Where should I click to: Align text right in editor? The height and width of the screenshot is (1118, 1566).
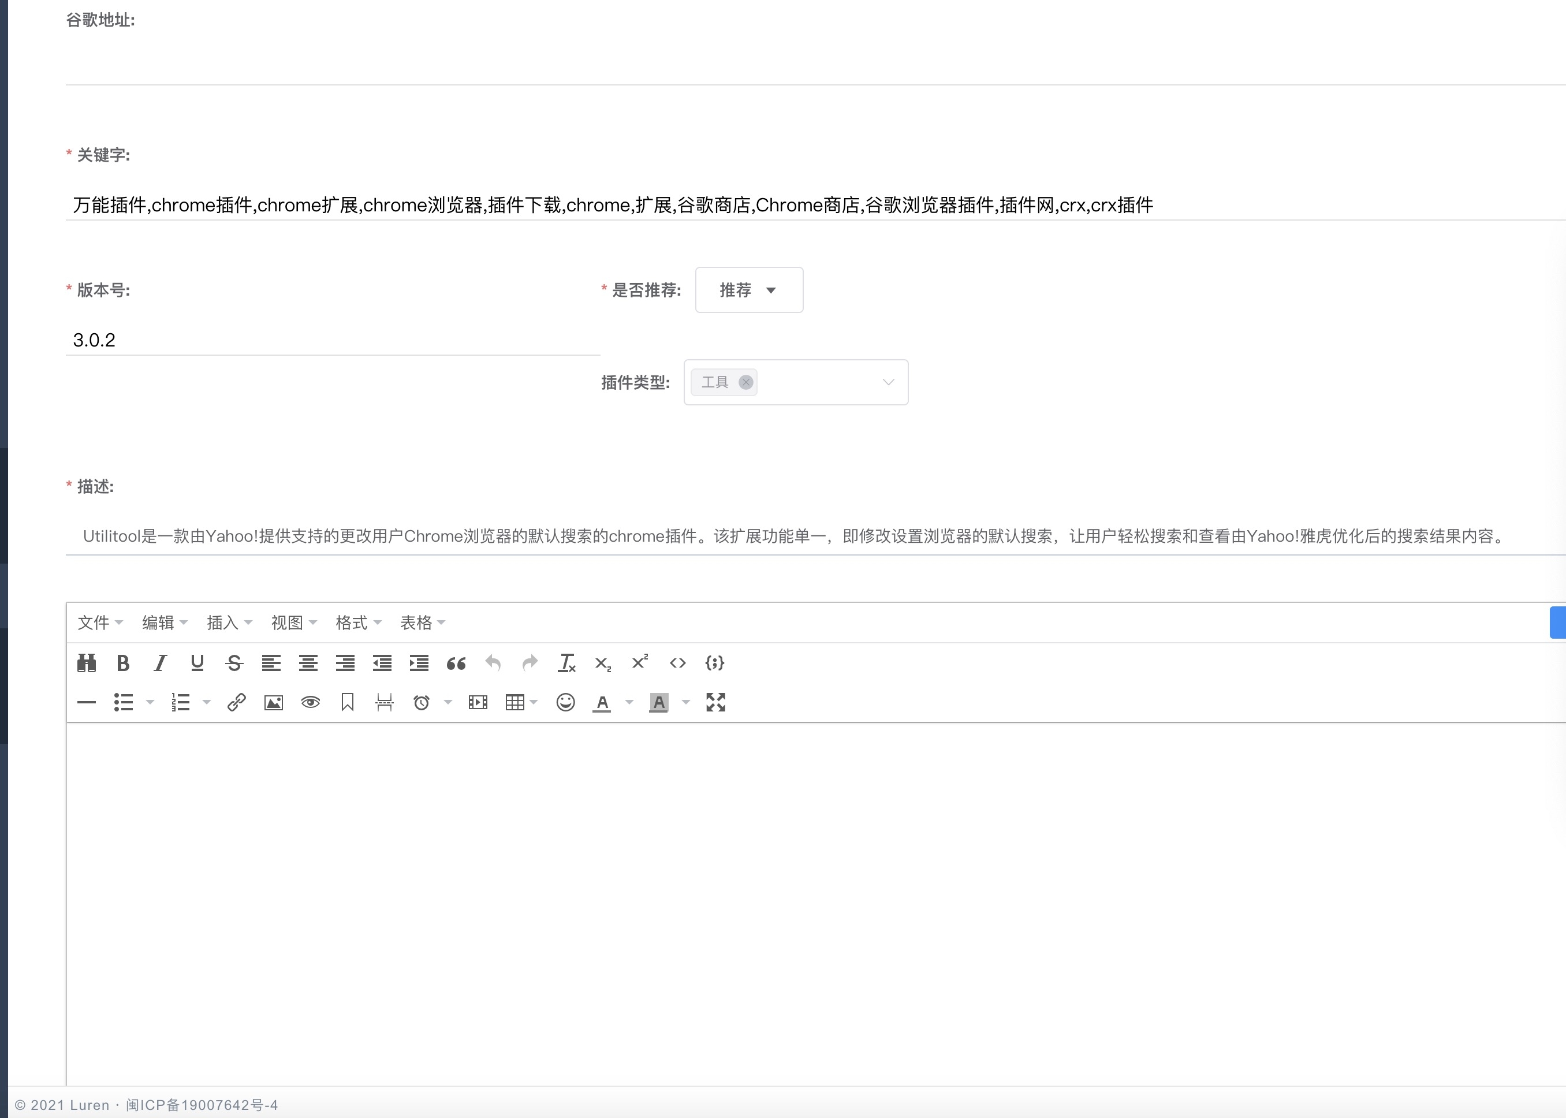(x=345, y=663)
